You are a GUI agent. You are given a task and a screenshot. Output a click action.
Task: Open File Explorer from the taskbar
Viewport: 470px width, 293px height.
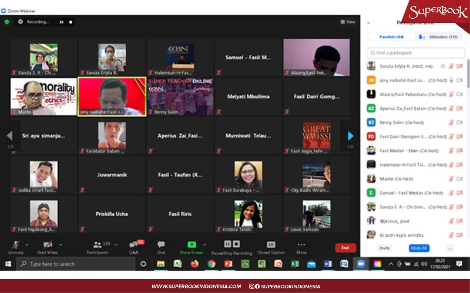pos(160,264)
